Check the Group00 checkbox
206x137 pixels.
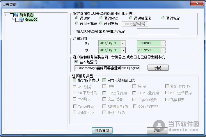(17, 20)
